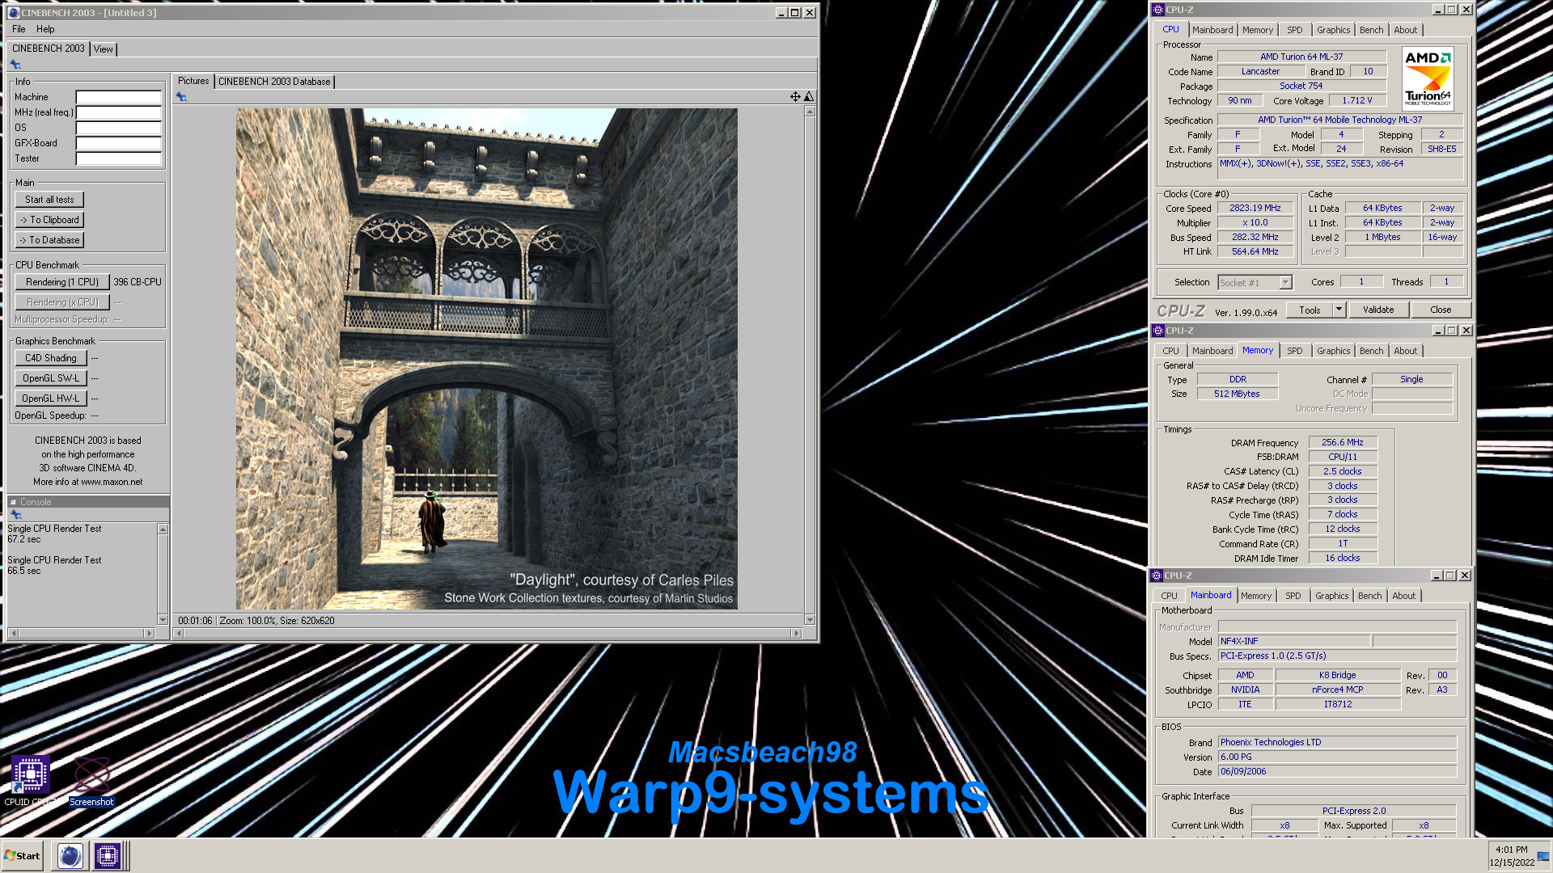
Task: Open the SPD tab in top CPU-Z window
Action: coord(1294,30)
